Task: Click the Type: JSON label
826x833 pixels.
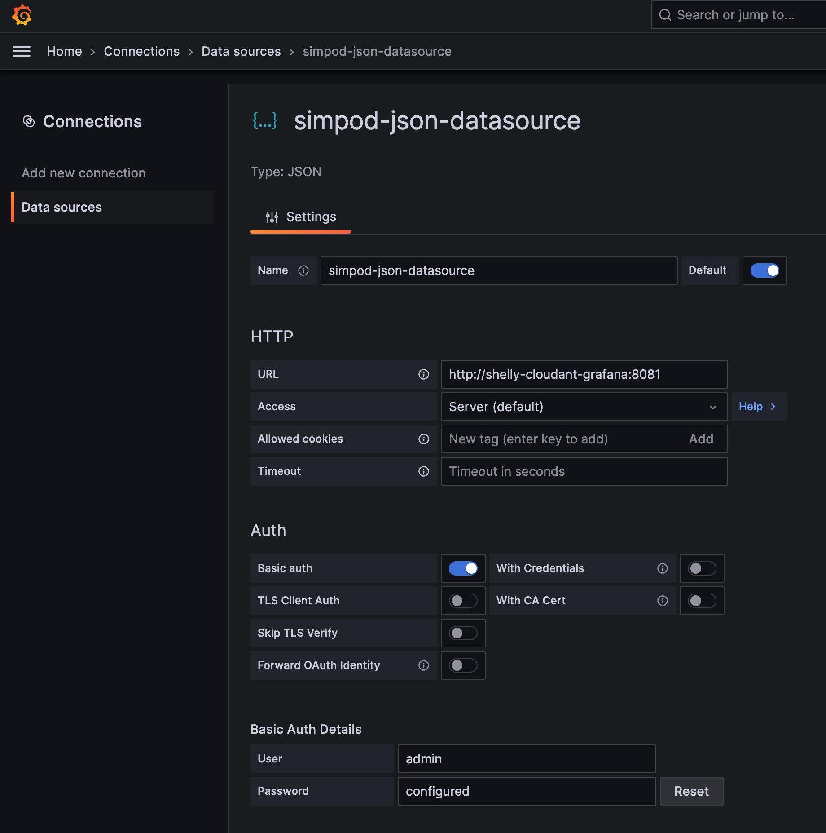Action: coord(286,172)
